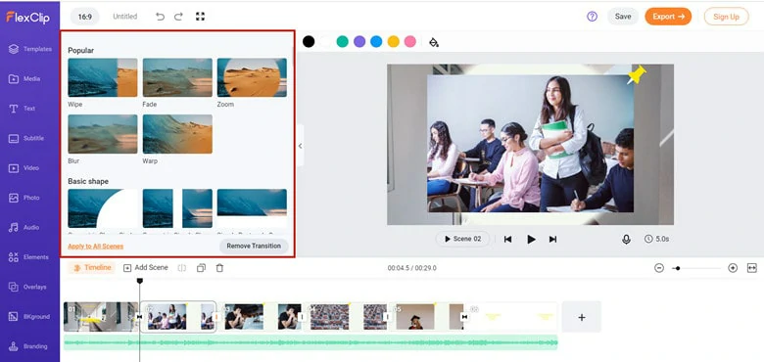Click the Save button
764x362 pixels.
coord(623,17)
